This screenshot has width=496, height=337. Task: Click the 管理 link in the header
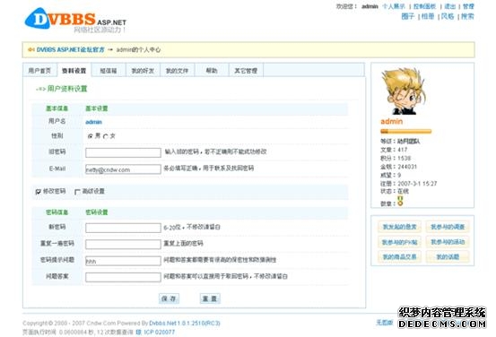468,6
